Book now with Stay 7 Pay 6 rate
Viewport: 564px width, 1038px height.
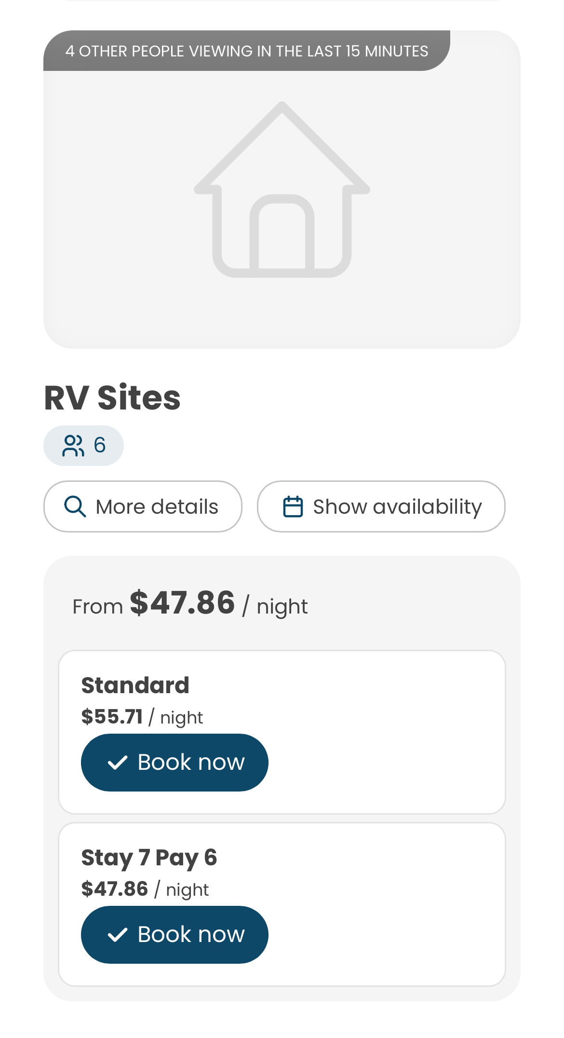point(175,935)
